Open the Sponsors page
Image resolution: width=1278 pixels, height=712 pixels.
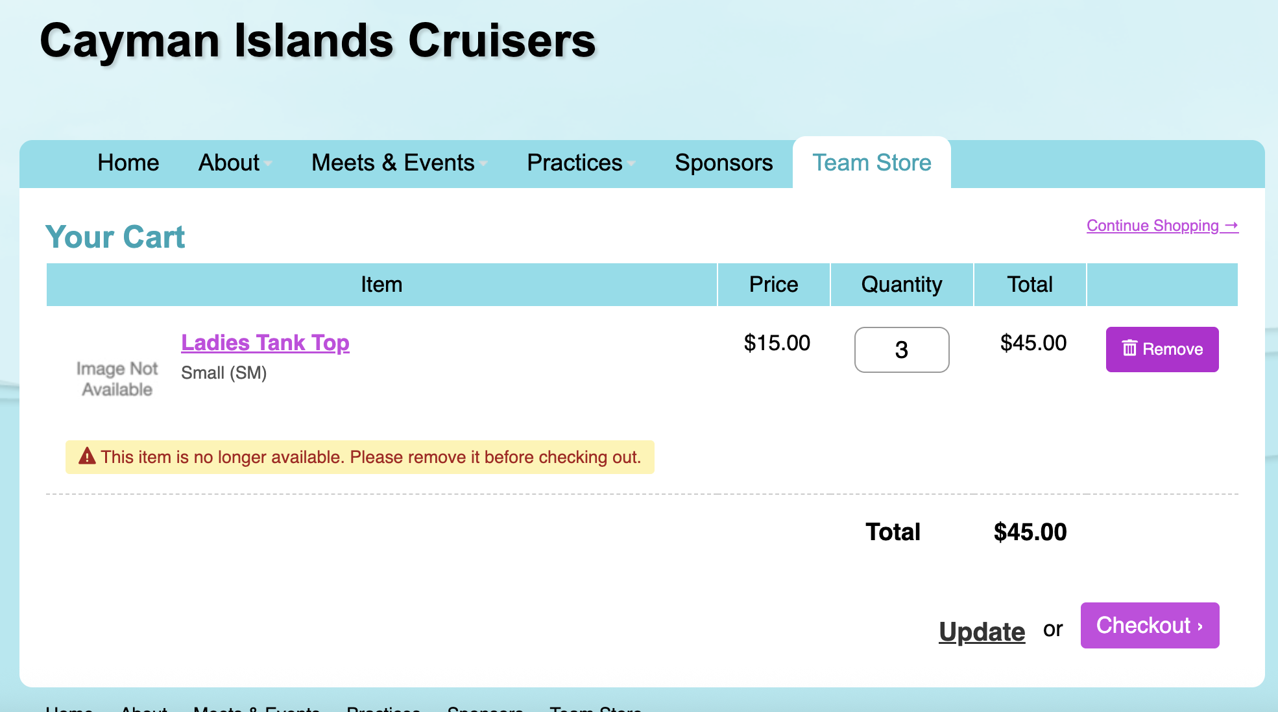pyautogui.click(x=723, y=163)
